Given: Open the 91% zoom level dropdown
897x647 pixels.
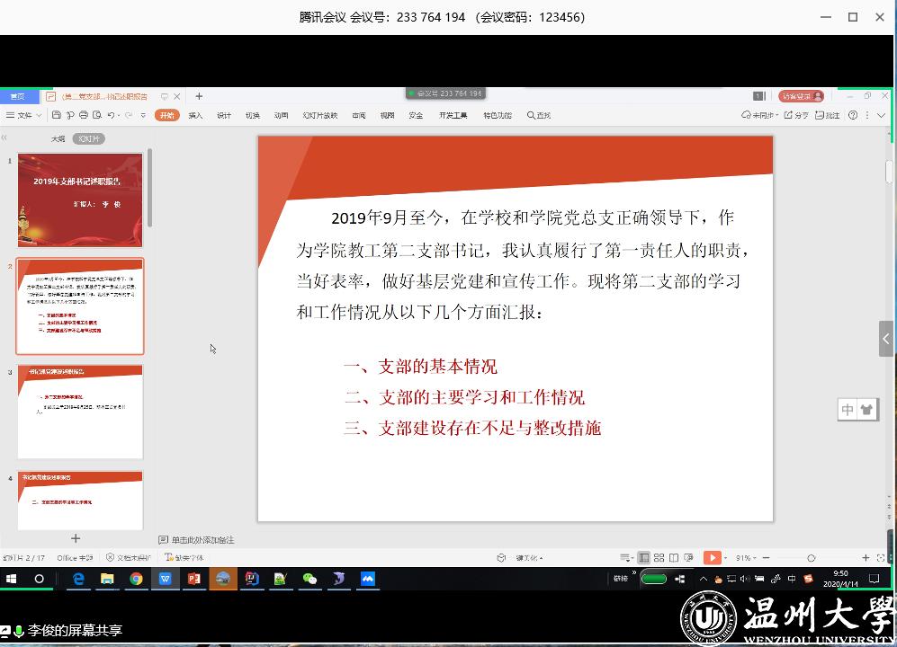Looking at the screenshot, I should (746, 558).
